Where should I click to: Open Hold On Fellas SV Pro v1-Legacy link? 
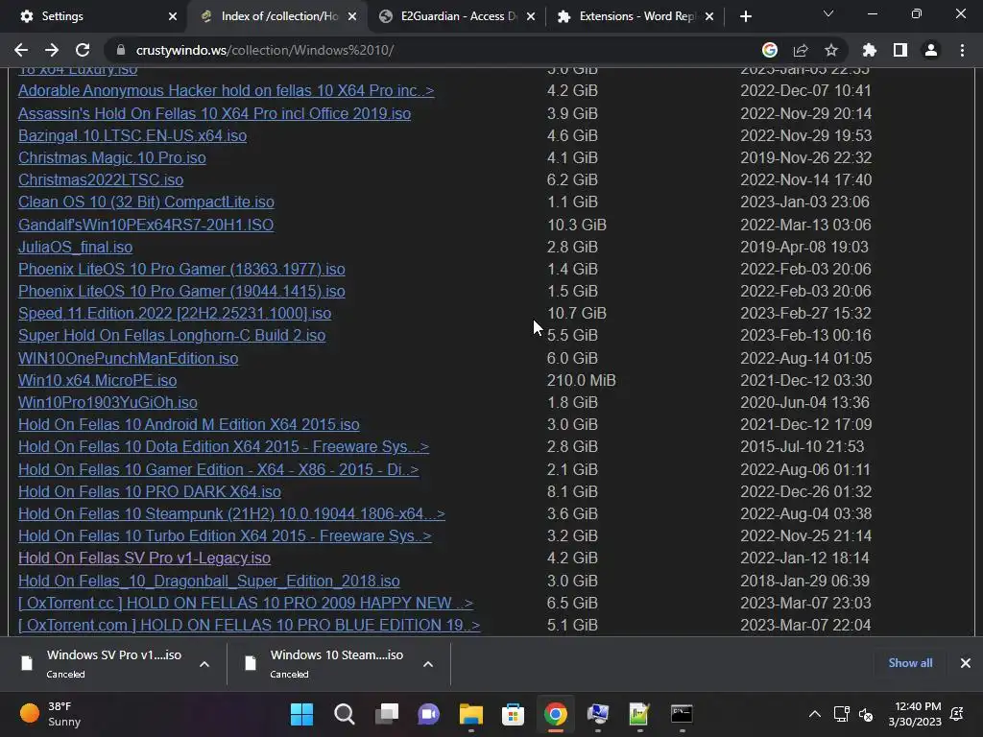144,558
